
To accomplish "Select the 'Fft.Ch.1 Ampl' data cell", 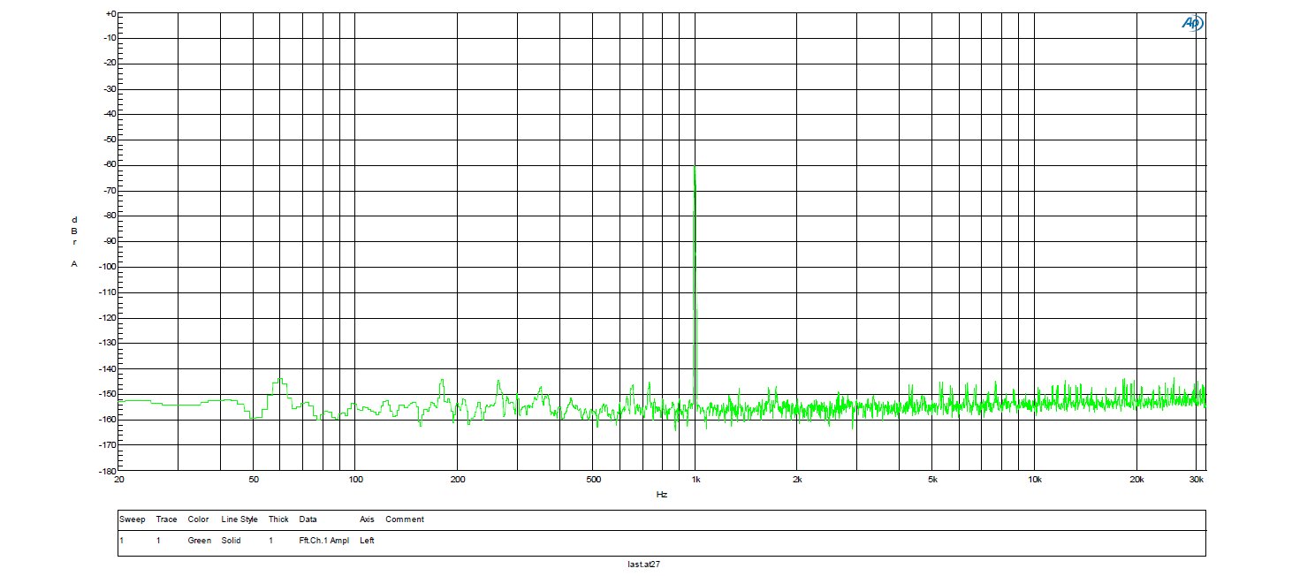I will click(324, 540).
